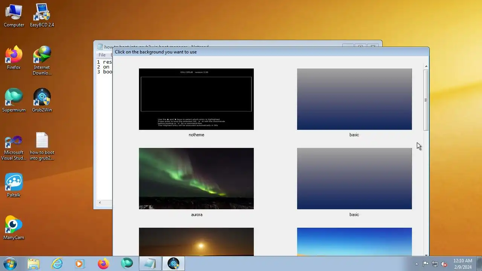Pick the basic gradient thumbnail beside aurora
Image resolution: width=482 pixels, height=271 pixels.
click(x=354, y=178)
